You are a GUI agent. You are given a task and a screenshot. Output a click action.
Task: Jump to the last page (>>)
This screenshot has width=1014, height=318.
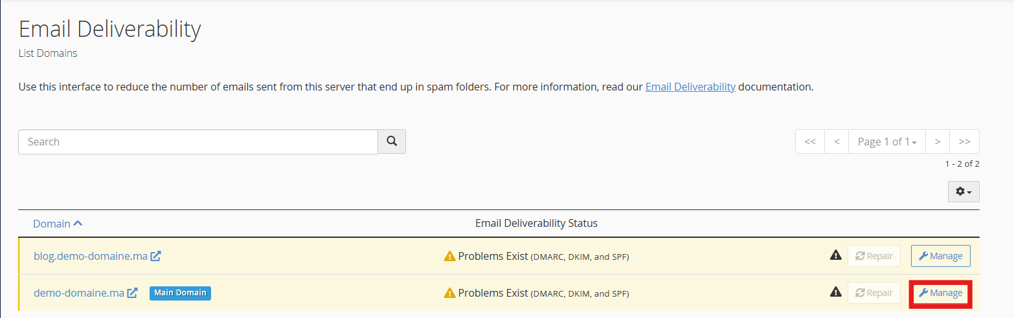tap(964, 142)
